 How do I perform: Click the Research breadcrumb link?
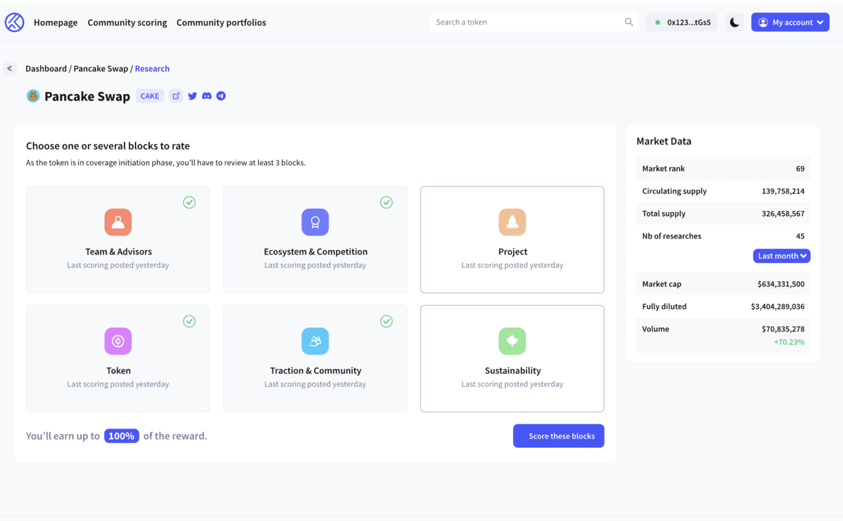[x=152, y=68]
